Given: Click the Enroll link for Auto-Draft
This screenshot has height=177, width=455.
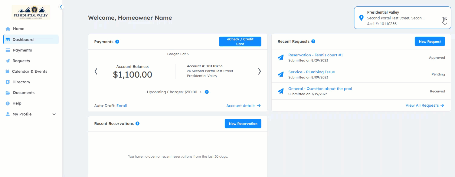Looking at the screenshot, I should click(x=122, y=106).
